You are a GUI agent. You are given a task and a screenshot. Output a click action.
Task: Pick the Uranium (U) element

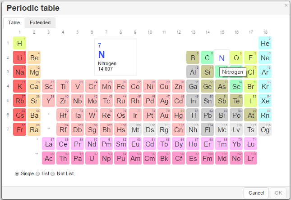tap(92, 158)
